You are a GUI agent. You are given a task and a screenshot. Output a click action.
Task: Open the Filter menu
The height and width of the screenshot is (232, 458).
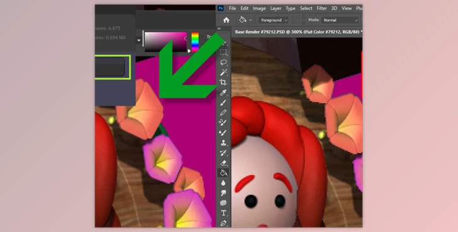322,8
